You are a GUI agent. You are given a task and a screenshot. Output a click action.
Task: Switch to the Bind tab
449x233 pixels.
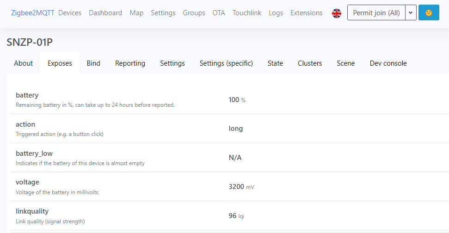click(x=93, y=63)
